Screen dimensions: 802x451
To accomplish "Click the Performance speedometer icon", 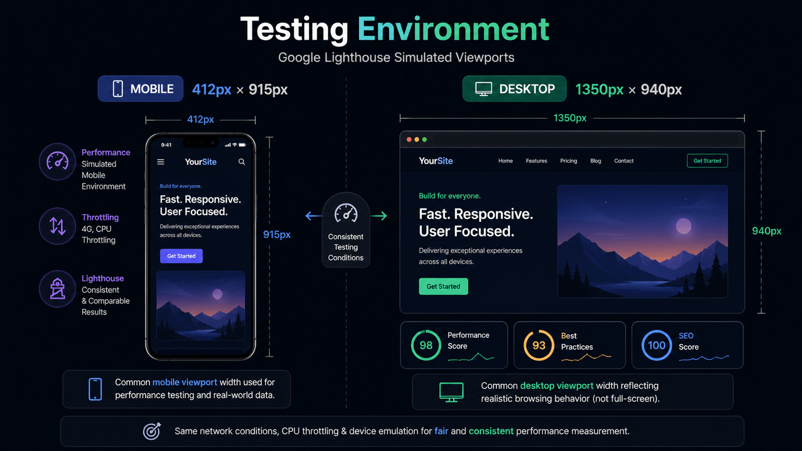I will coord(58,161).
